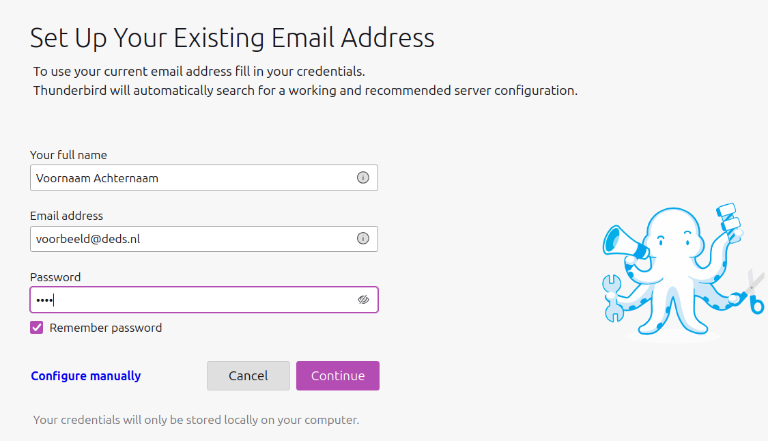The height and width of the screenshot is (441, 768).
Task: Uncheck the Remember password checkbox
Action: pos(37,327)
